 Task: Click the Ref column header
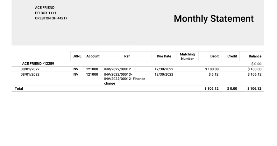(127, 56)
